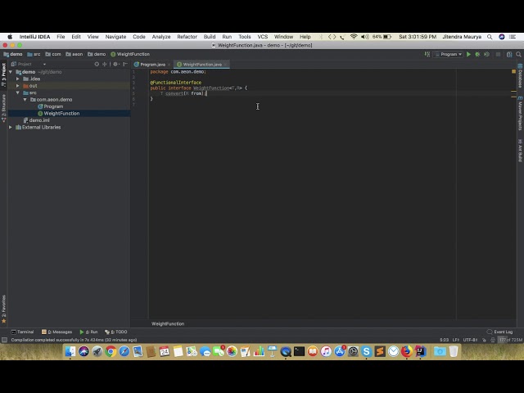Open Project Structure toolbar icon

(x=509, y=54)
